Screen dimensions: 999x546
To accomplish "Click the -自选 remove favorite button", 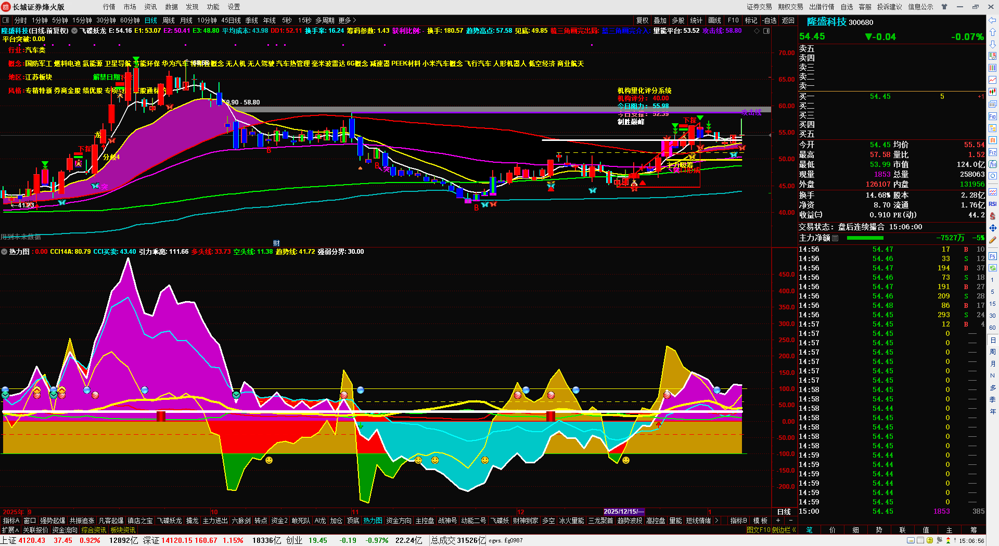I will click(770, 20).
